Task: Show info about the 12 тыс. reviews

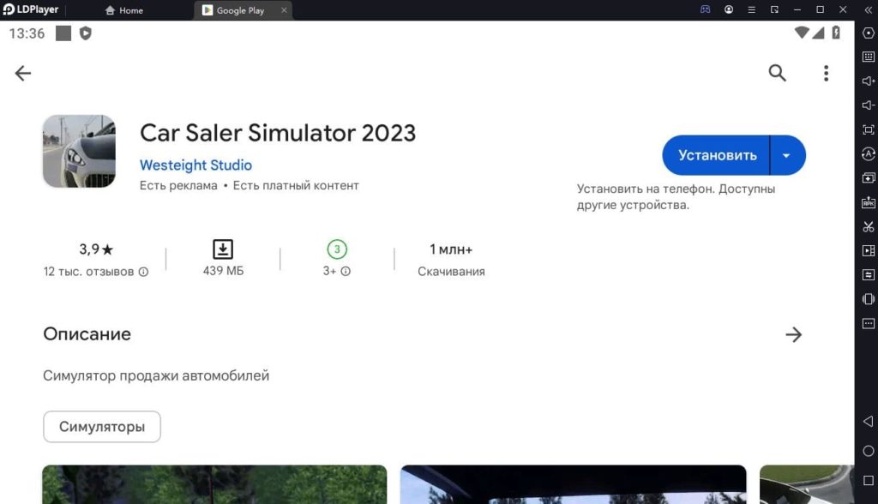Action: coord(143,272)
